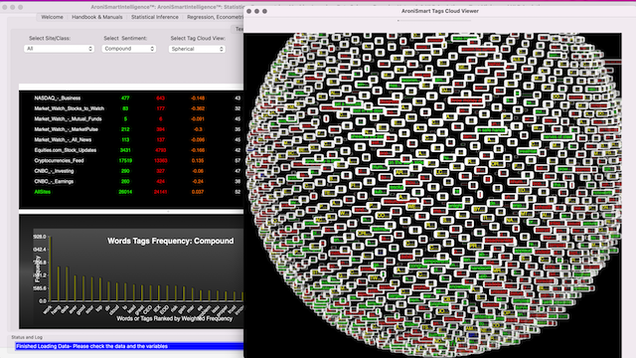Screen dimensions: 636x358
Task: Click the tallest bar in frequency chart
Action: (50, 268)
